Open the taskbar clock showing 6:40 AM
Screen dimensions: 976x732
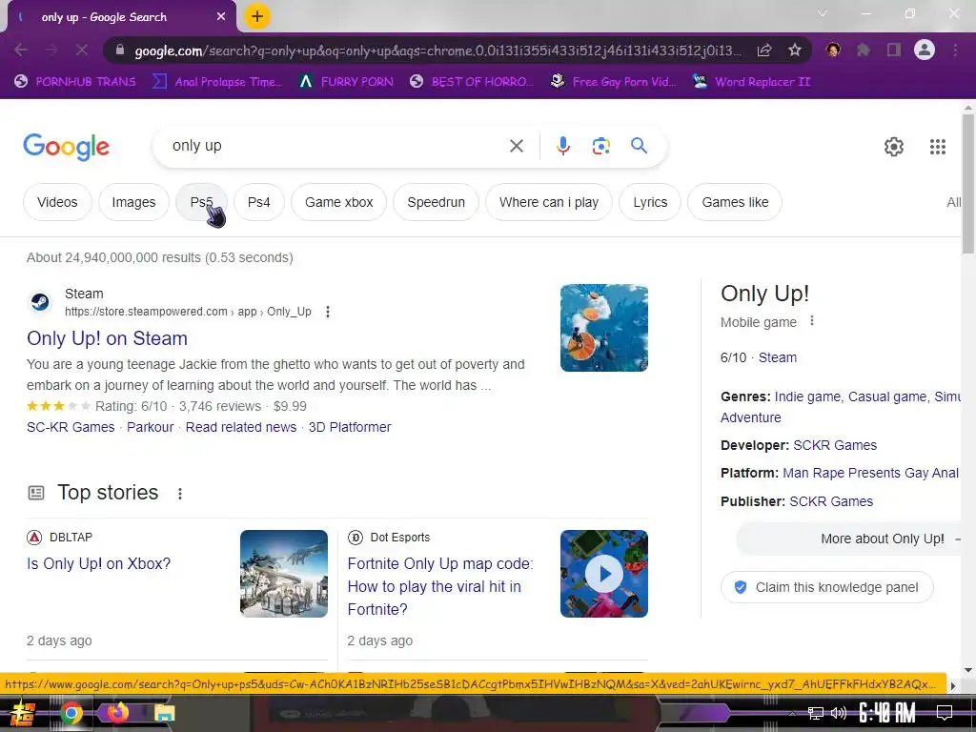[x=887, y=713]
